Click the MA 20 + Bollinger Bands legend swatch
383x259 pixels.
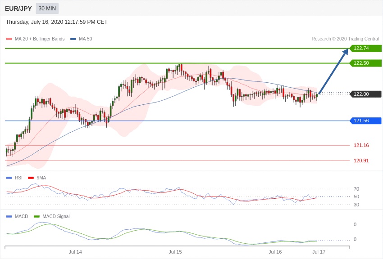[x=9, y=39]
